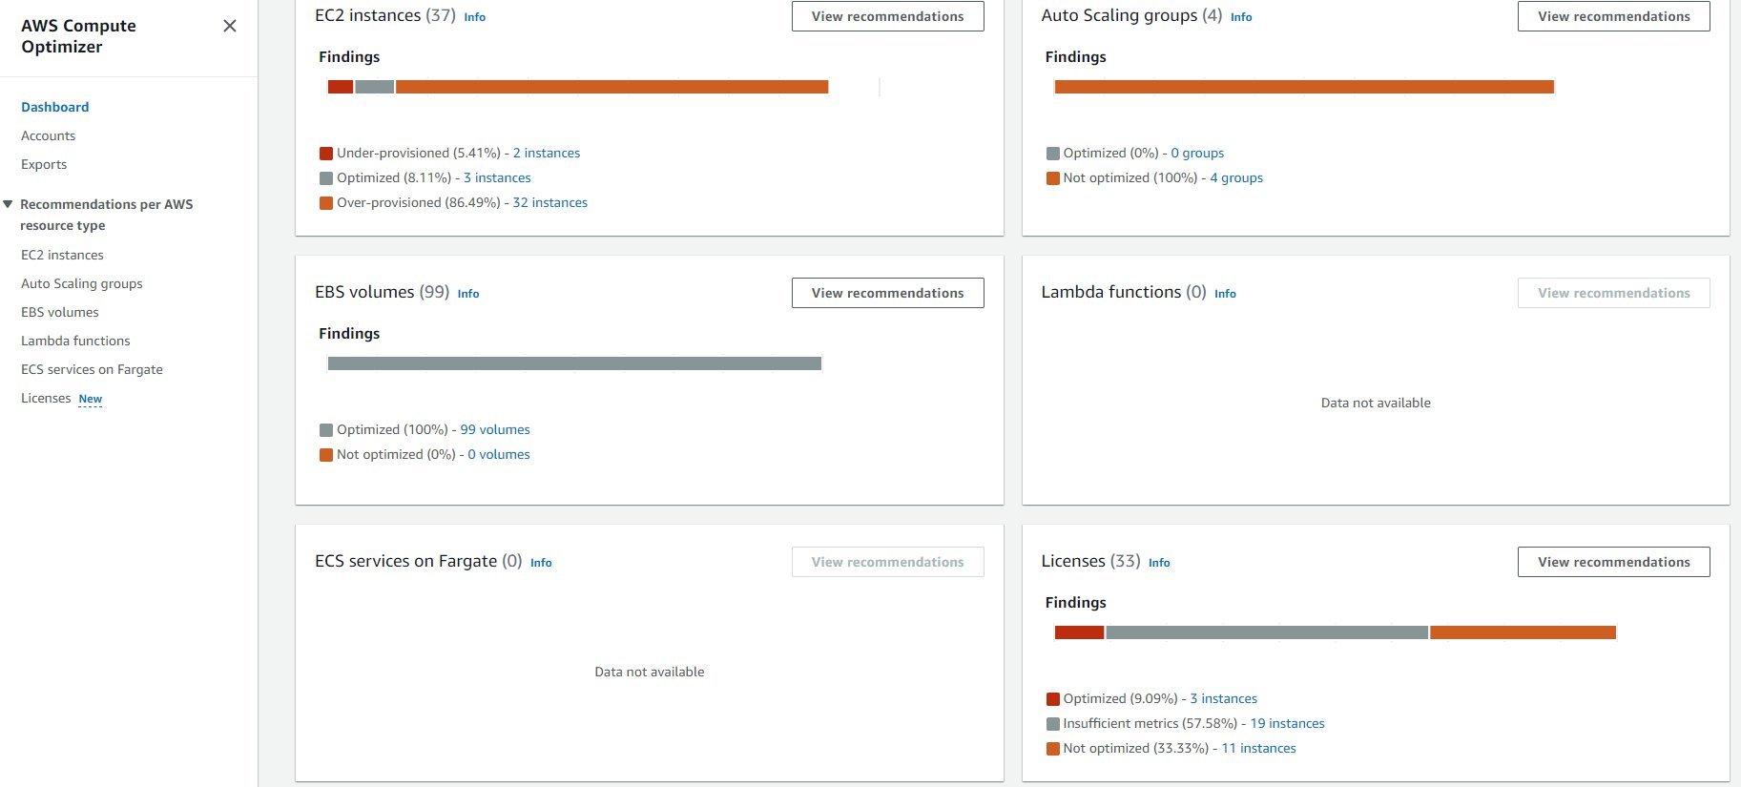The width and height of the screenshot is (1741, 787).
Task: Open the 2 under-provisioned instances link
Action: coord(547,153)
